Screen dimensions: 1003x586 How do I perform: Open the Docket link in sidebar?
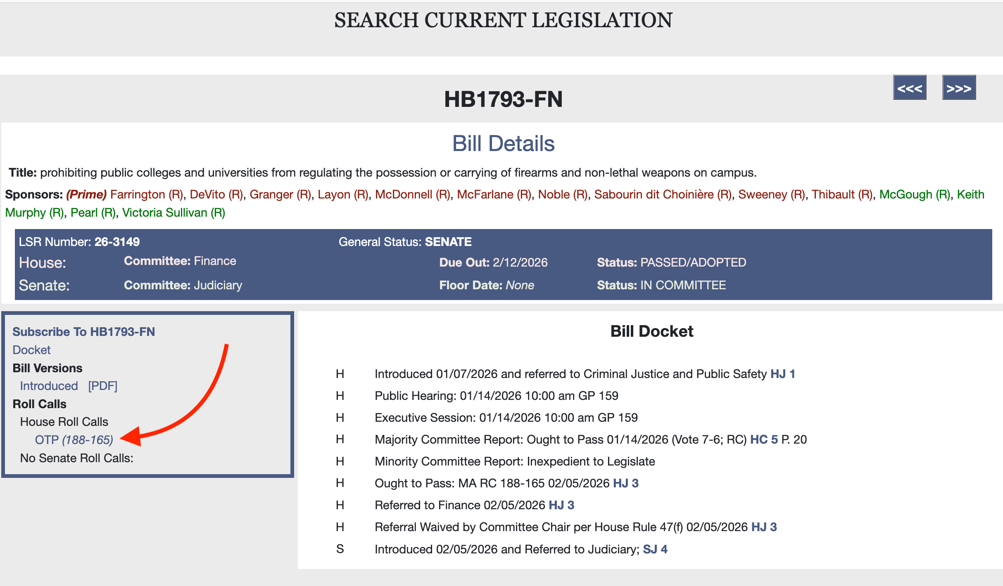31,350
